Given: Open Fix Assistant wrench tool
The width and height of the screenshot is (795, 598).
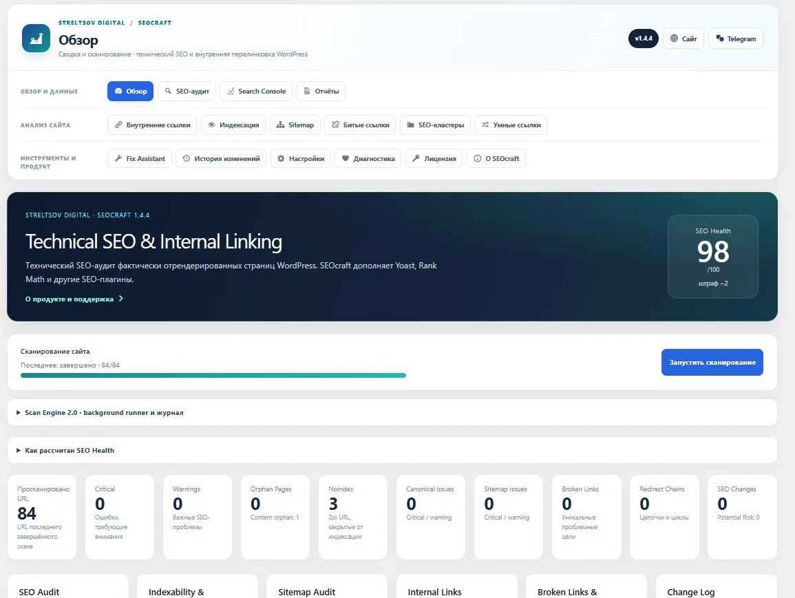Looking at the screenshot, I should pos(140,159).
